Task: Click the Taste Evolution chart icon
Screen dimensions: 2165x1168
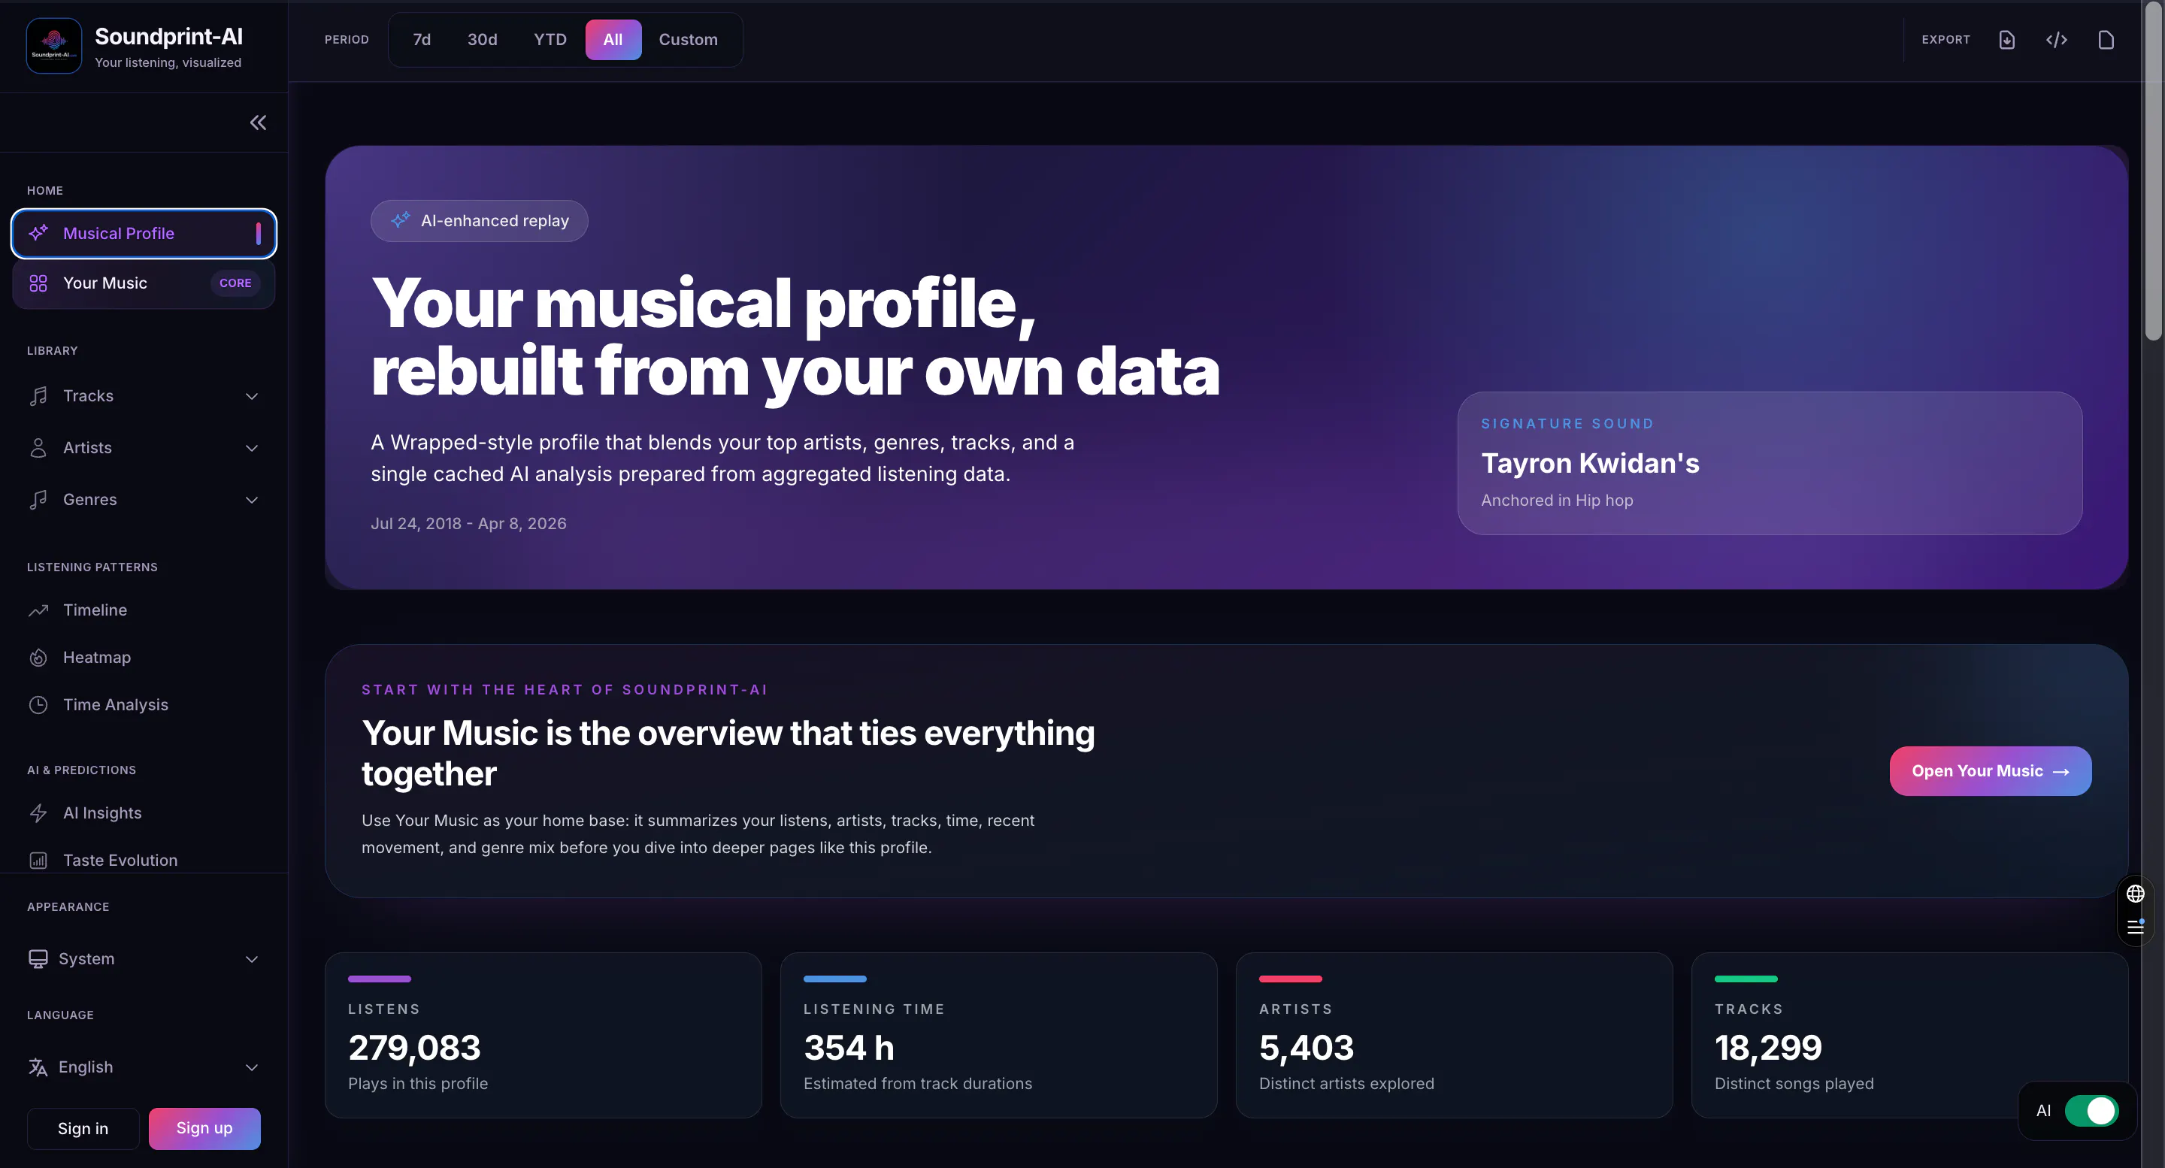Action: (38, 861)
